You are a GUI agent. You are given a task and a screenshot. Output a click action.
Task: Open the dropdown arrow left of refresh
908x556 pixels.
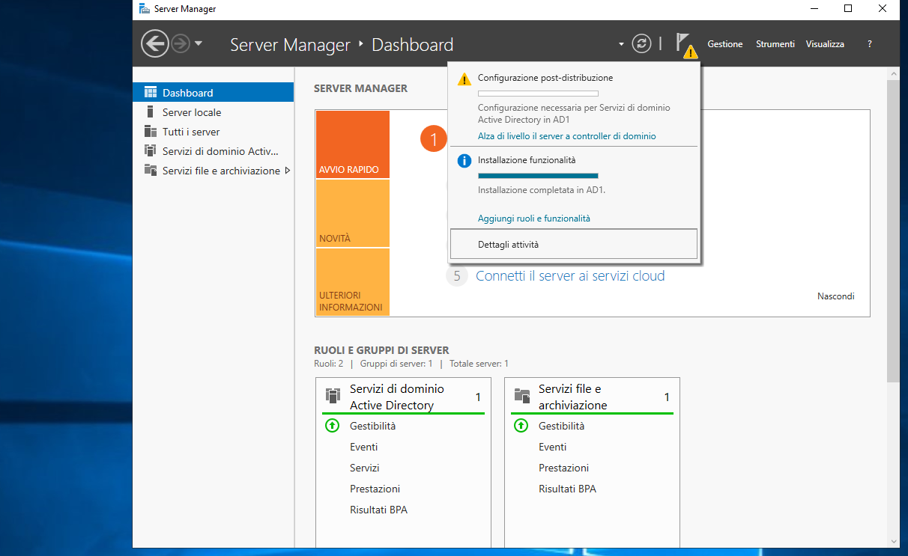point(621,44)
